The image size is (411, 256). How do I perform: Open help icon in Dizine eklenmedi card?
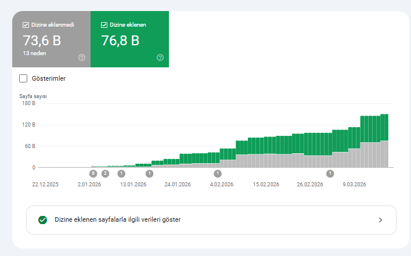pos(82,57)
